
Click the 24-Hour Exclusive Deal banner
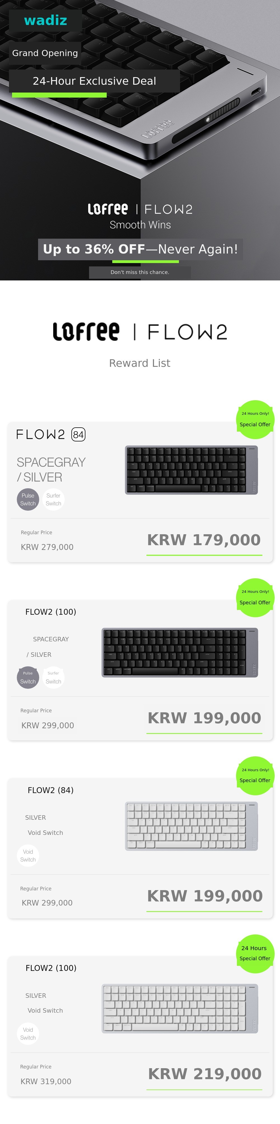(x=94, y=81)
